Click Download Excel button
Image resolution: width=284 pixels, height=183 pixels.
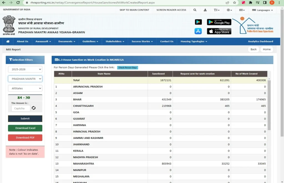pyautogui.click(x=25, y=128)
